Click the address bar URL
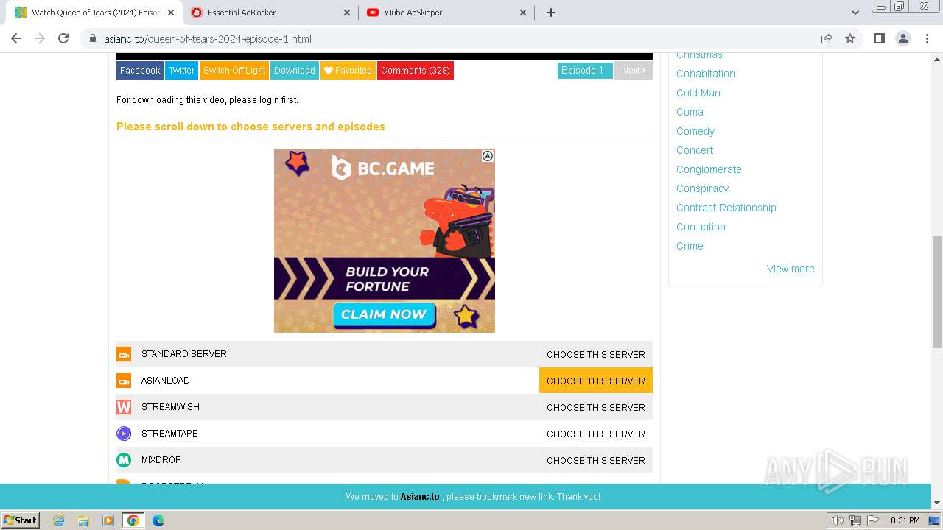The image size is (943, 530). [x=208, y=39]
